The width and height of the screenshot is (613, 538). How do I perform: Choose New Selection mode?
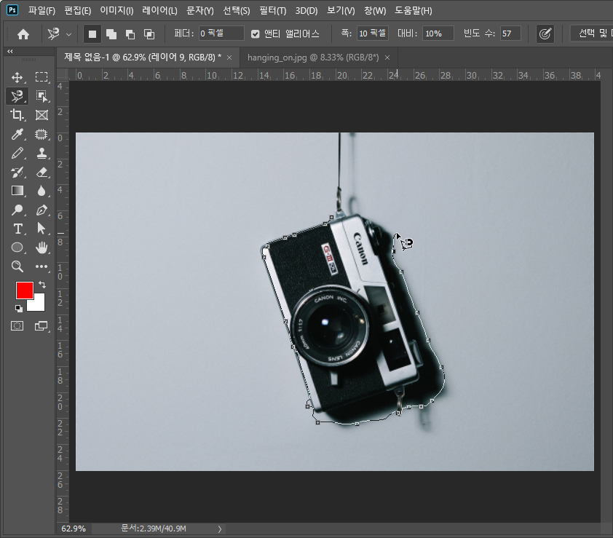tap(92, 34)
